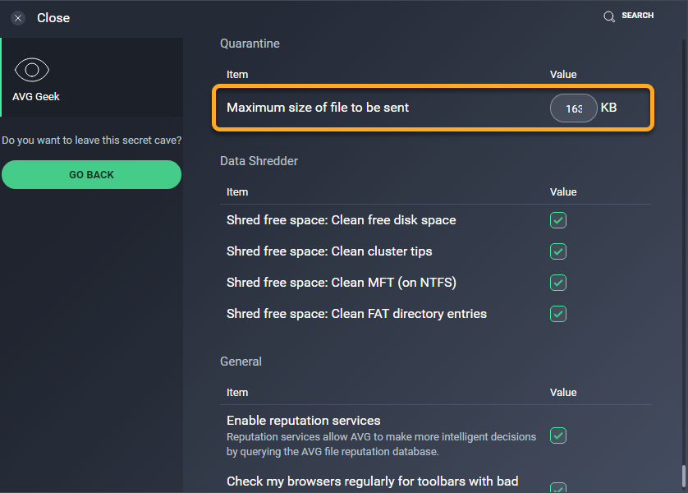Screen dimensions: 688x493
Task: Toggle Clean free disk space checkbox
Action: (558, 220)
